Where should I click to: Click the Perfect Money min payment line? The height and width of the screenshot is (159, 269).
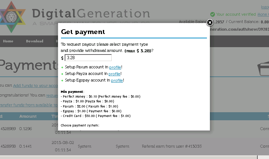coord(100,96)
